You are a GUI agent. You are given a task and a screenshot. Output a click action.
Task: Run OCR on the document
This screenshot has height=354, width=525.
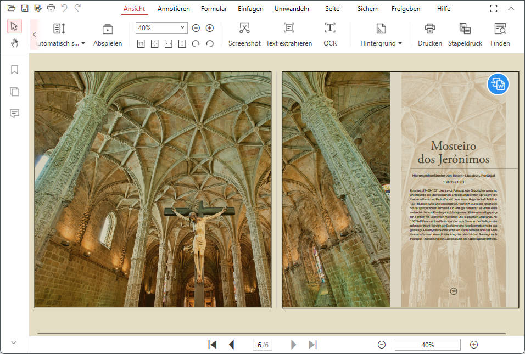pos(330,34)
